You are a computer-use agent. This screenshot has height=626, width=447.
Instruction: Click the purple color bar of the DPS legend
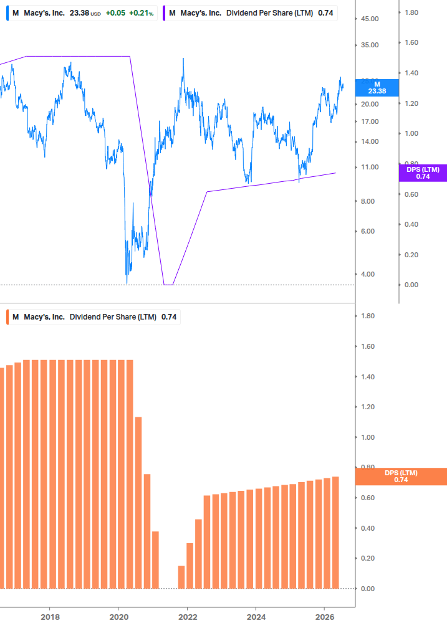pyautogui.click(x=164, y=13)
